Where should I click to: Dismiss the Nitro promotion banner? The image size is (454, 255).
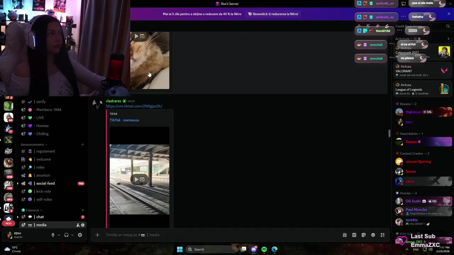tap(449, 14)
